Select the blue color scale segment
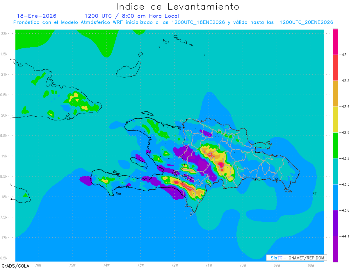The width and height of the screenshot is (349, 269). 335,197
